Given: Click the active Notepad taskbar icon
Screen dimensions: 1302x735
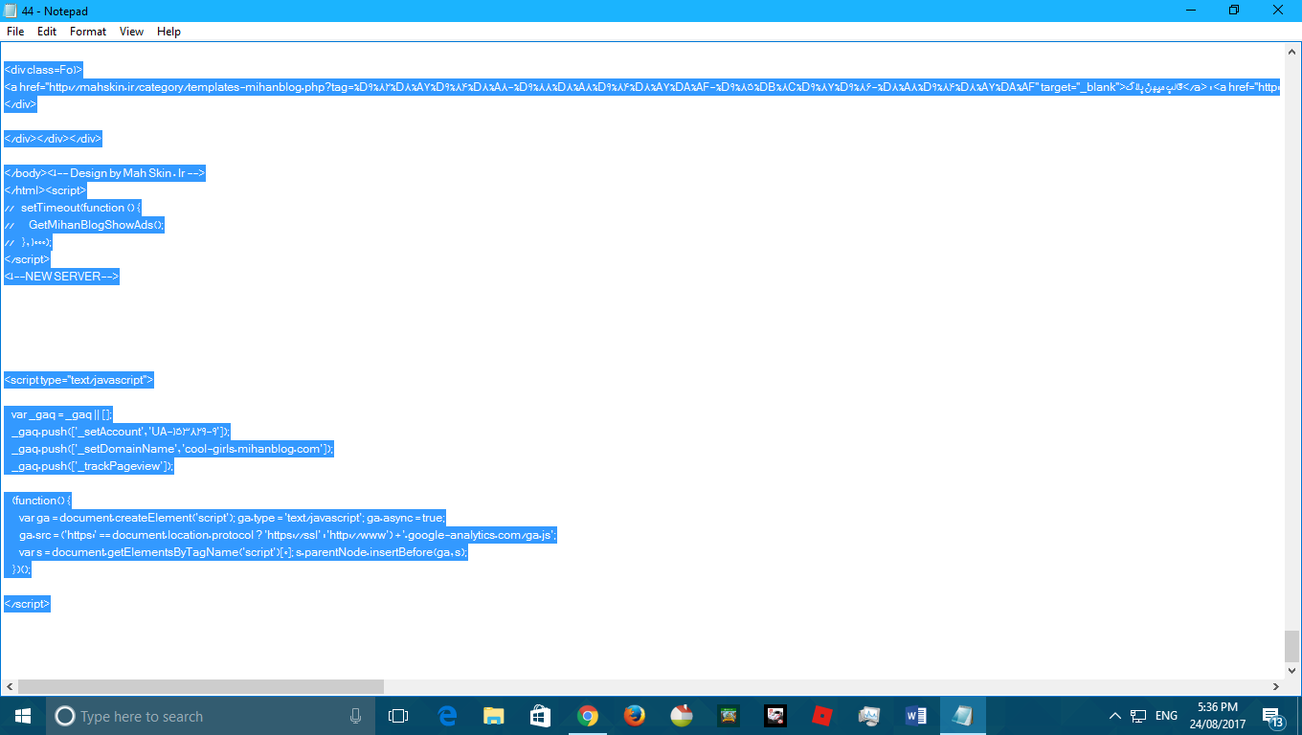Looking at the screenshot, I should pyautogui.click(x=963, y=716).
